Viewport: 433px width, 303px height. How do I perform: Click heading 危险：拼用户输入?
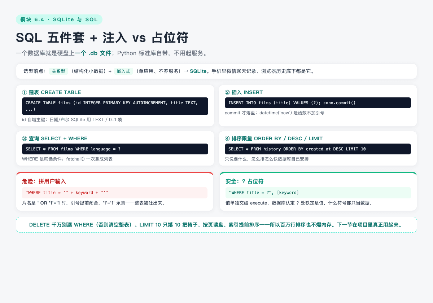coord(44,181)
